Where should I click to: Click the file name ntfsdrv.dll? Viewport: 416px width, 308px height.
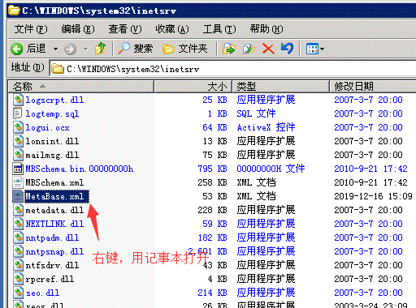click(52, 265)
